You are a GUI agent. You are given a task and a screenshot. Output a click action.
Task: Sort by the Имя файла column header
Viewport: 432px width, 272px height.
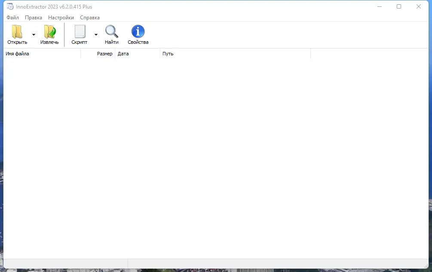pyautogui.click(x=42, y=54)
